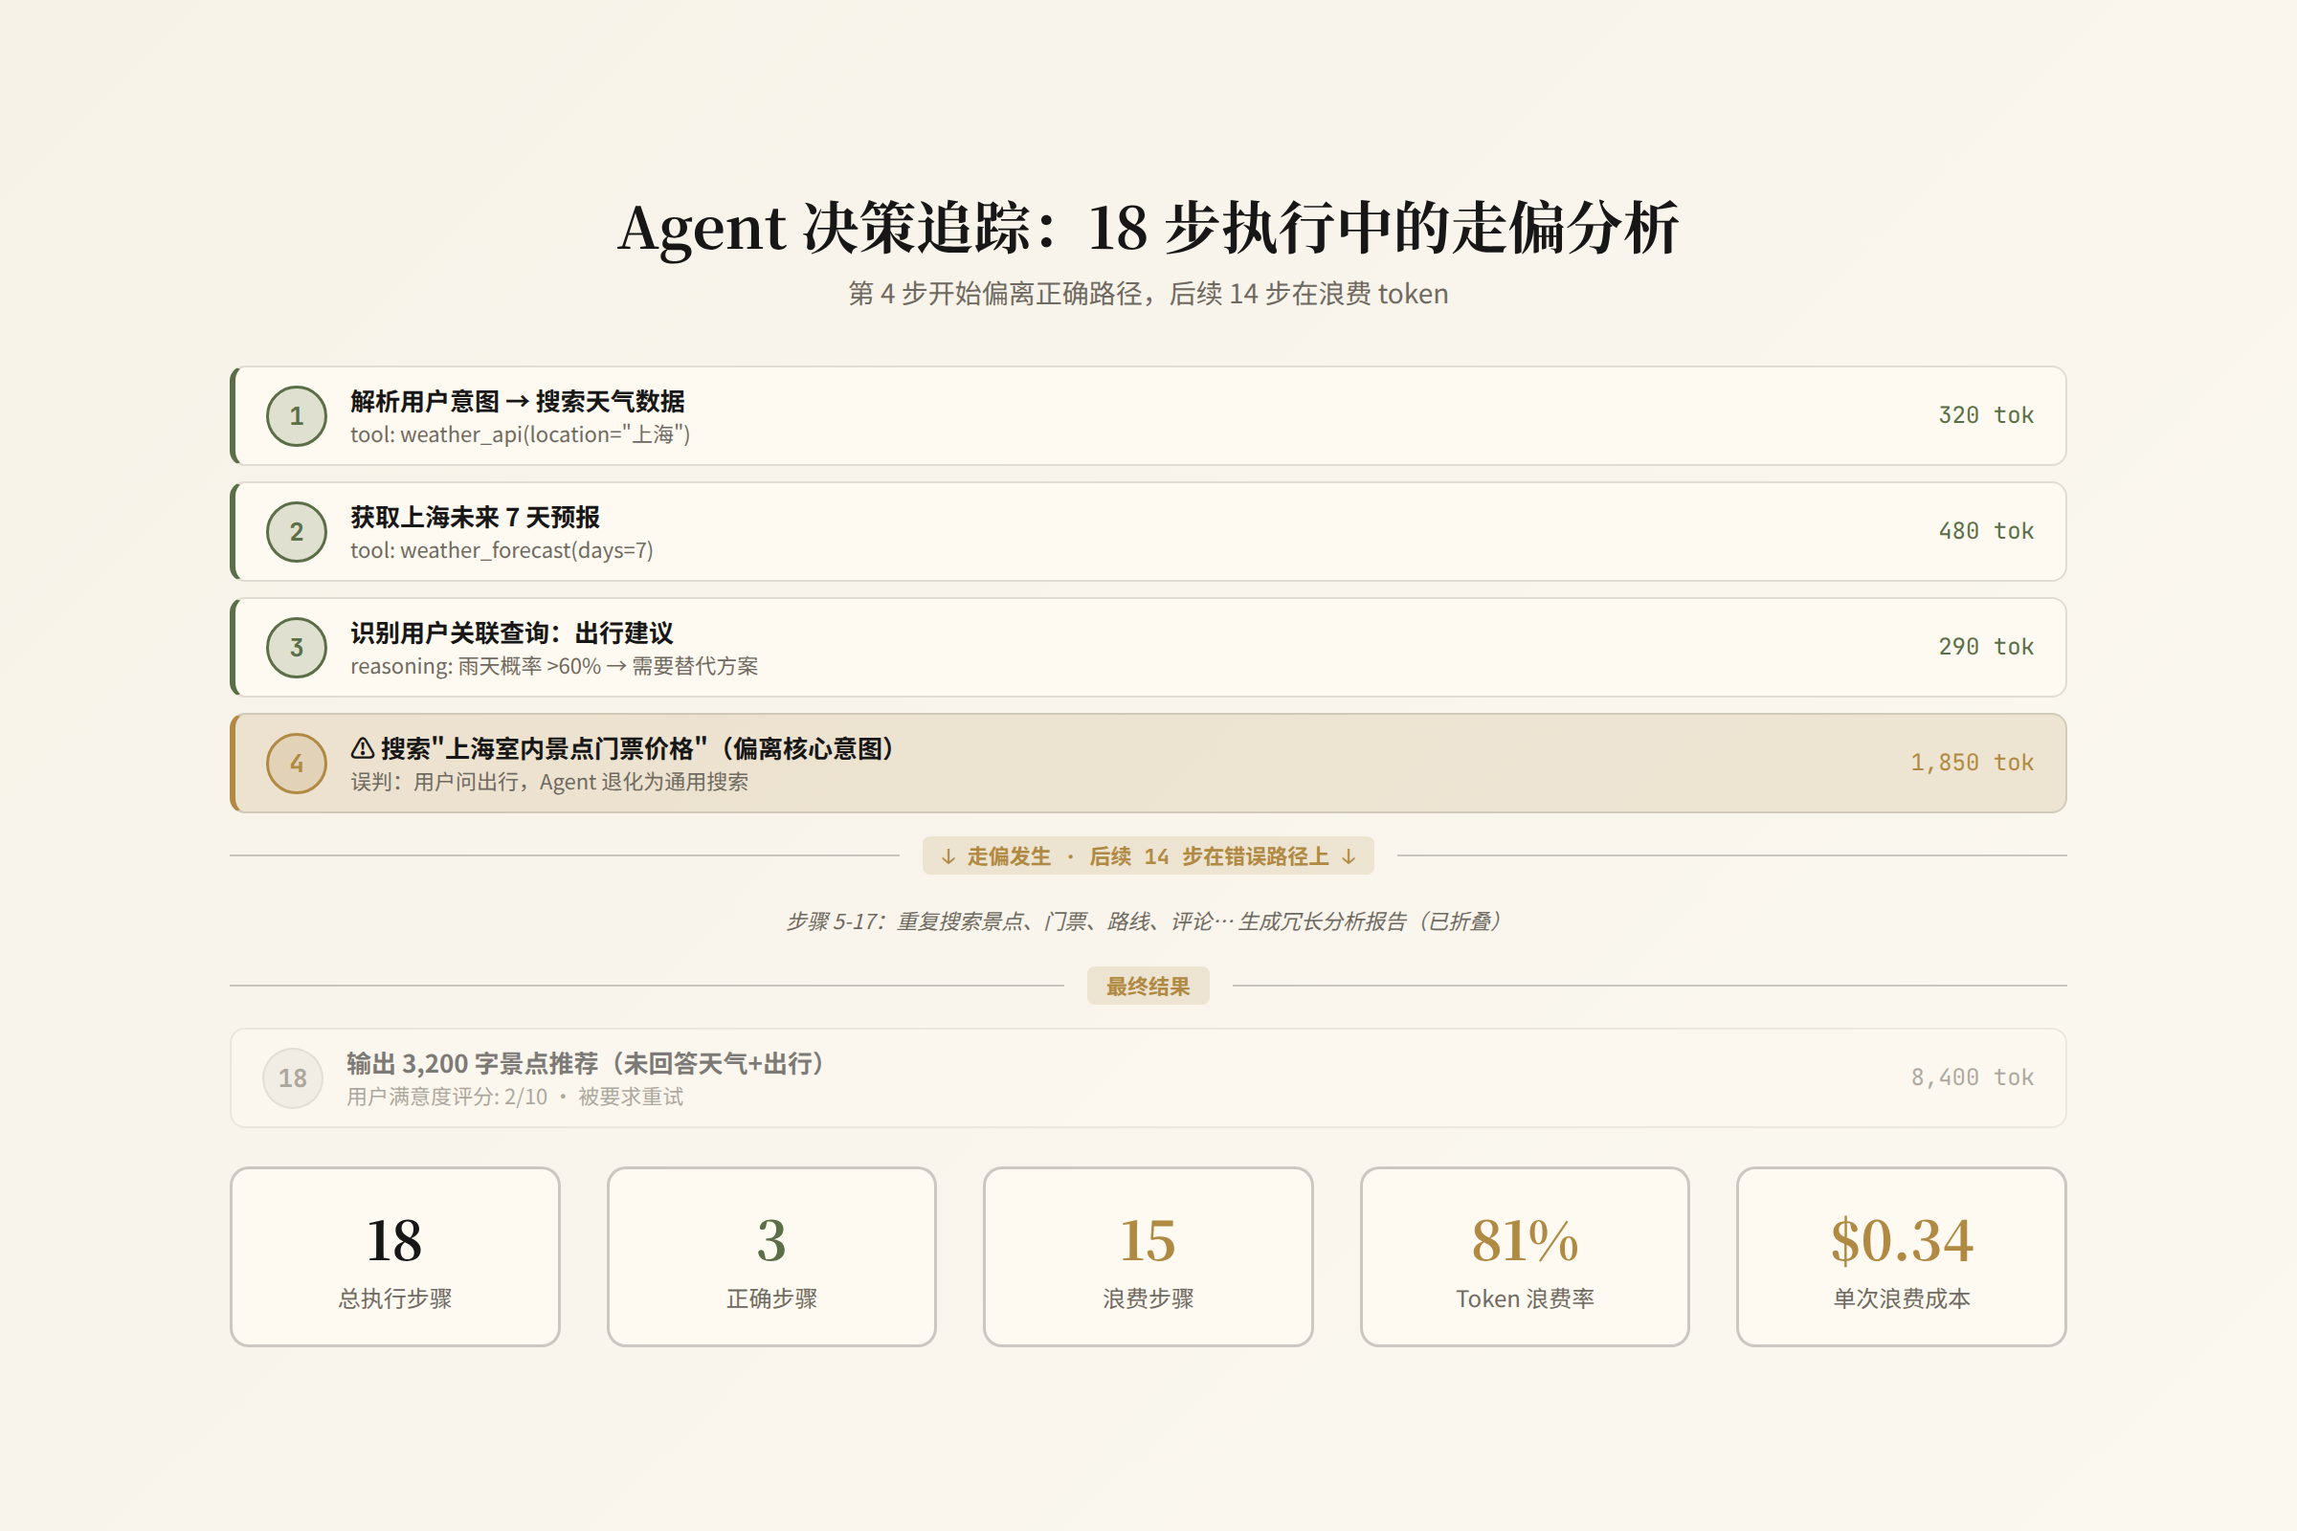This screenshot has width=2297, height=1531.
Task: Select the '输出 3,200 字景点推荐' result title
Action: click(584, 1063)
